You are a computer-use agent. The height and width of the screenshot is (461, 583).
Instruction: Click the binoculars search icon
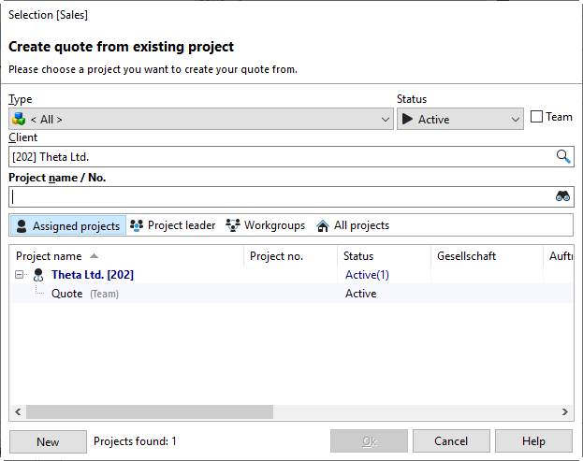563,196
